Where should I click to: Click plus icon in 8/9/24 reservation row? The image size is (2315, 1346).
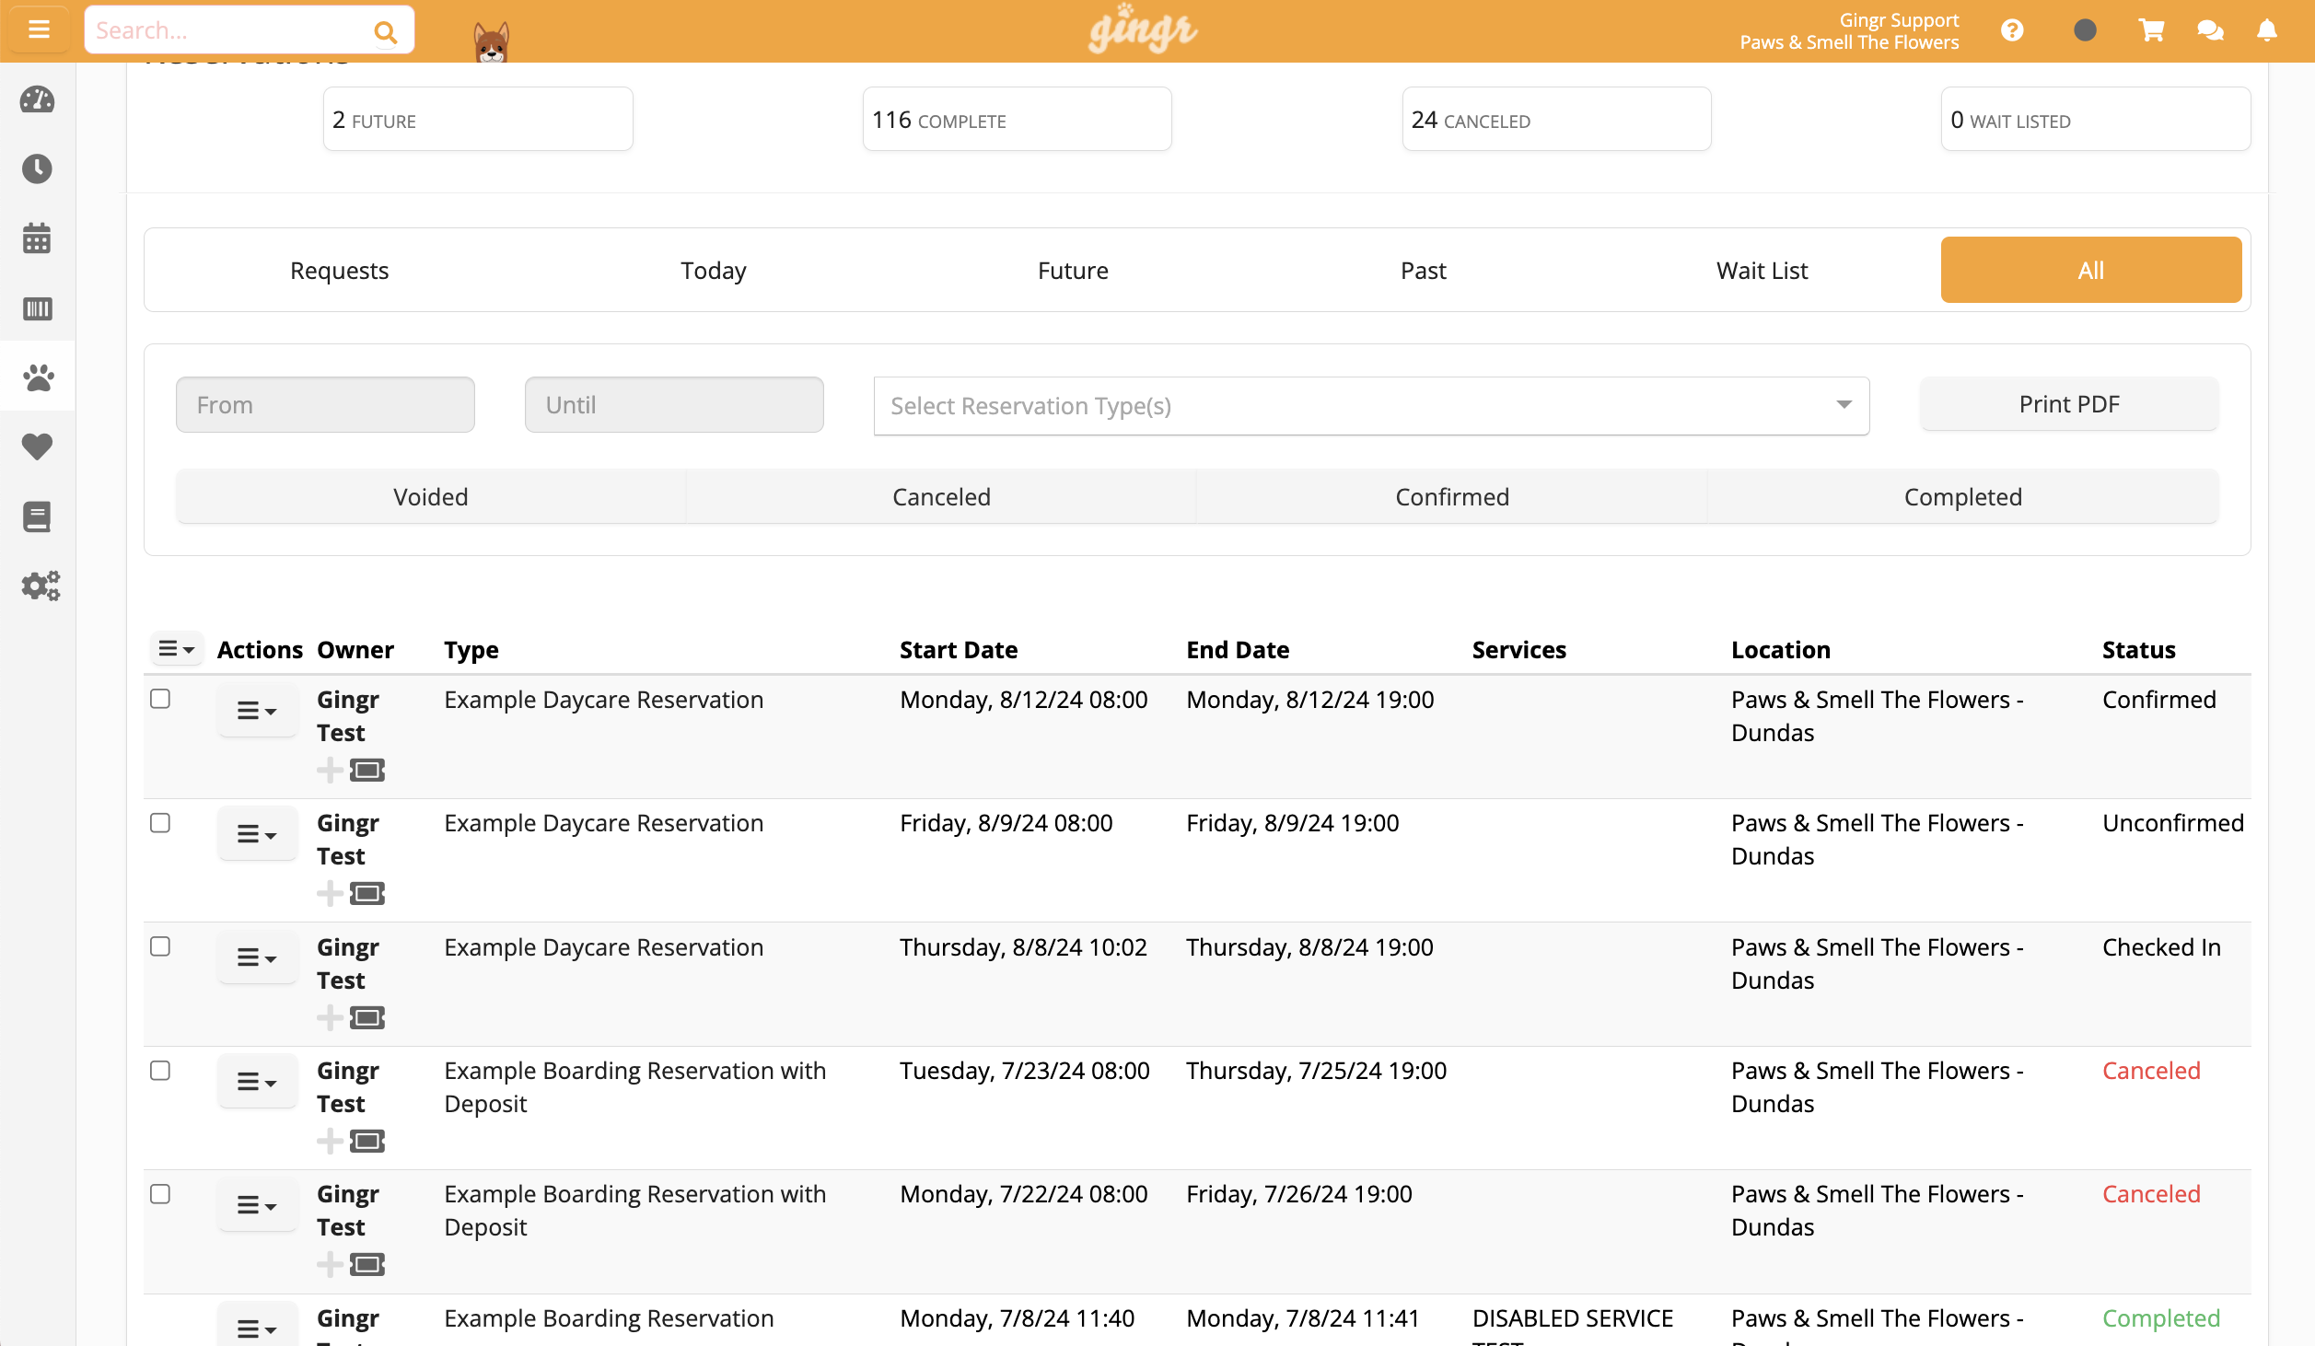coord(330,893)
